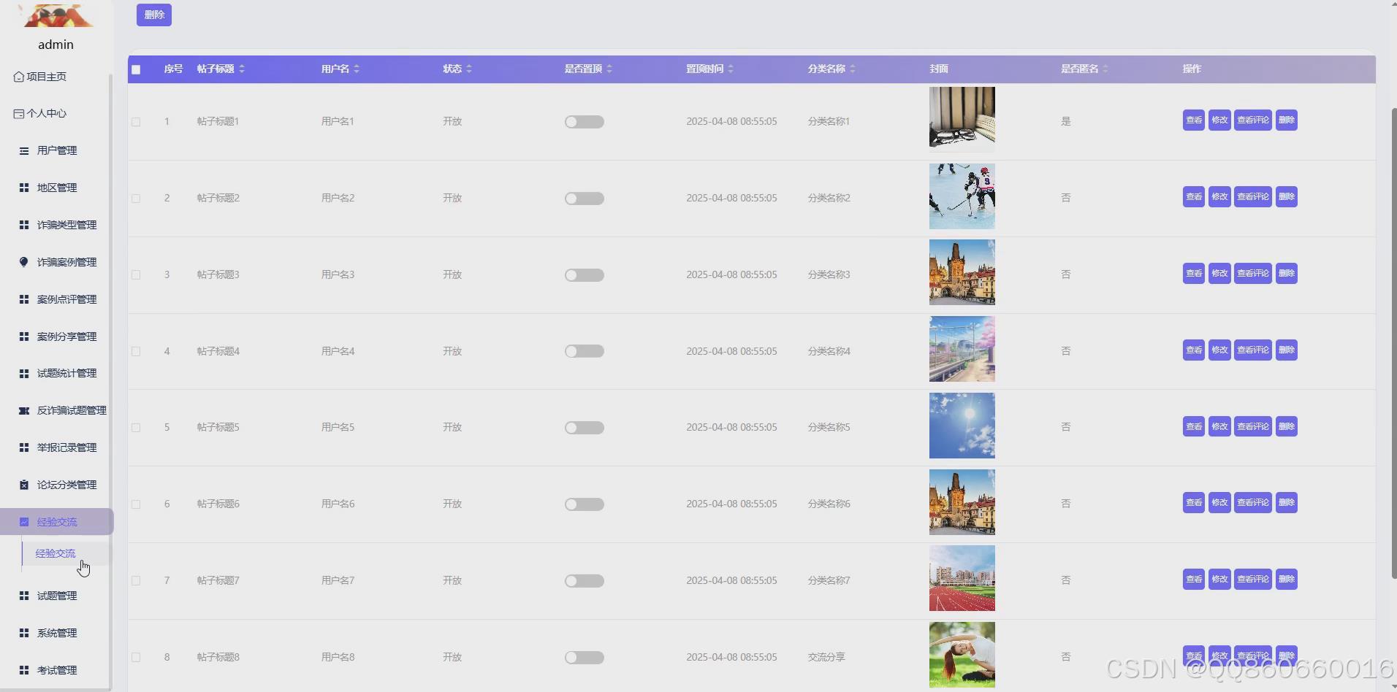Screen dimensions: 1397x692
Task: Open the hockey cover image for 帖子标题2
Action: 962,196
